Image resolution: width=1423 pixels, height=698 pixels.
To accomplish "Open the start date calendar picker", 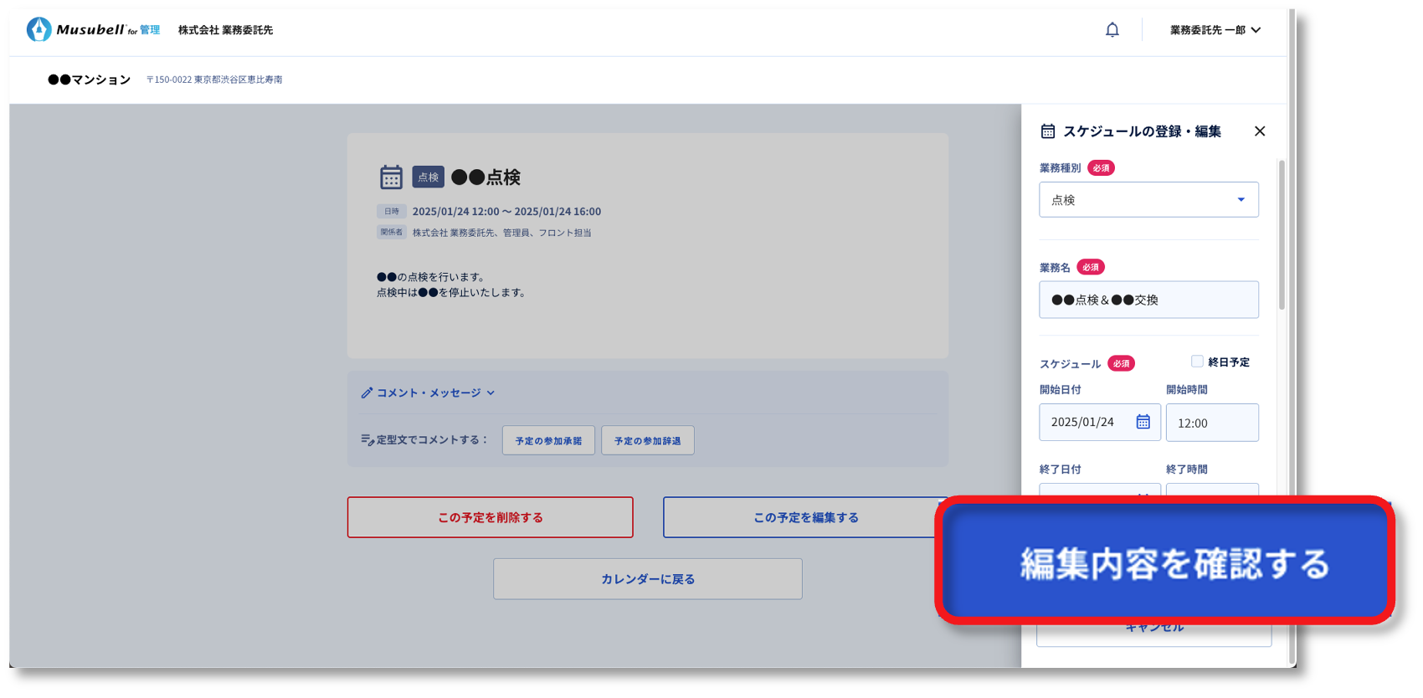I will (1143, 422).
